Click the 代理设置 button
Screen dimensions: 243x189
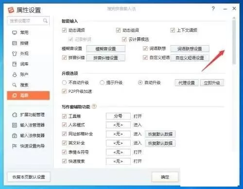(187, 83)
